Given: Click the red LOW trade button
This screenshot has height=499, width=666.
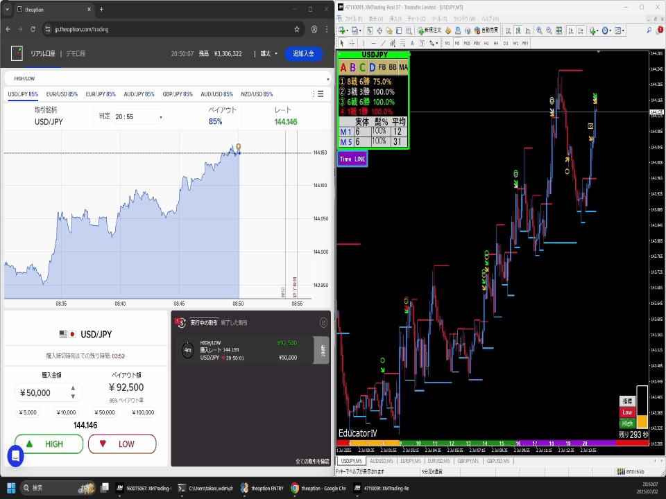Looking at the screenshot, I should point(122,444).
